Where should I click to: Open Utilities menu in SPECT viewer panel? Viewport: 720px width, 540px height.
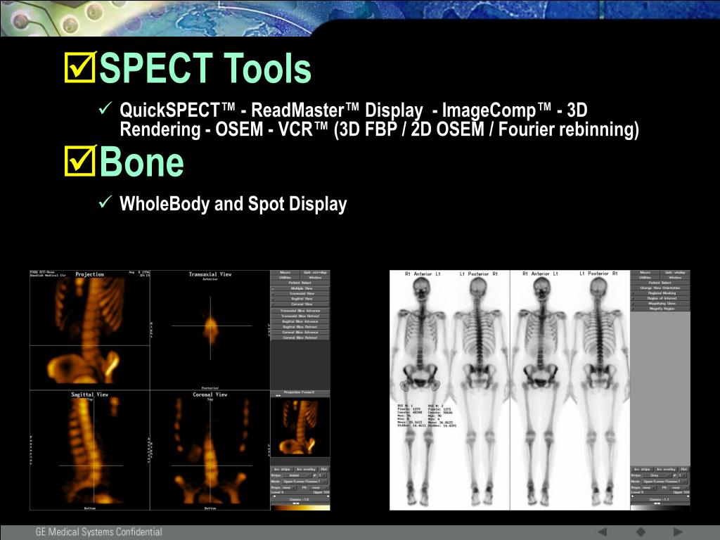pos(285,277)
